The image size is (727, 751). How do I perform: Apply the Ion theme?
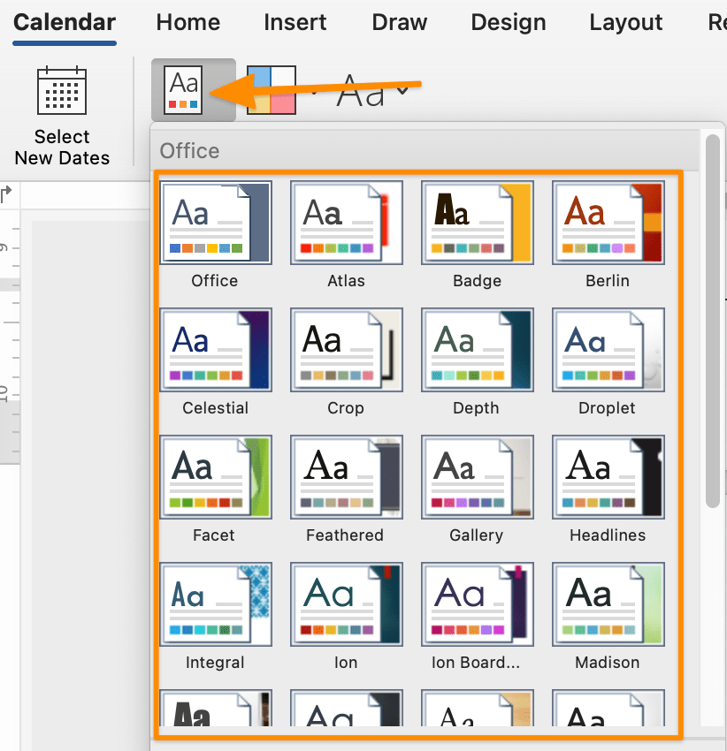point(347,604)
